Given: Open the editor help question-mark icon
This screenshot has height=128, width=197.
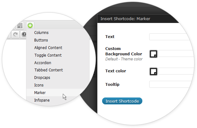Looking at the screenshot, I should (24, 34).
